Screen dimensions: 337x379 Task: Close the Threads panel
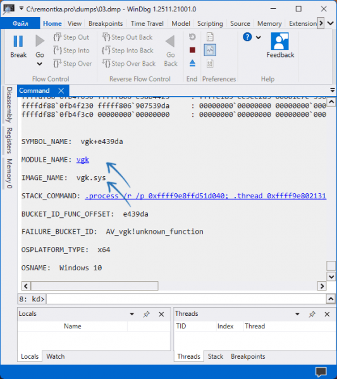(327, 314)
